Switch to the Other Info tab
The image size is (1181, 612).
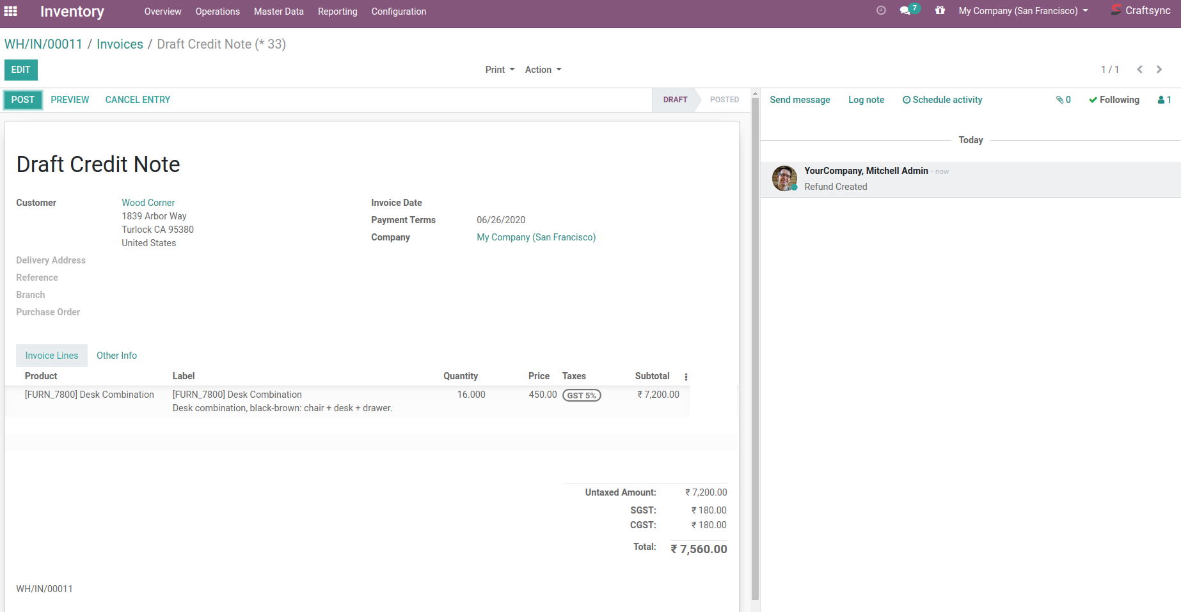tap(116, 356)
